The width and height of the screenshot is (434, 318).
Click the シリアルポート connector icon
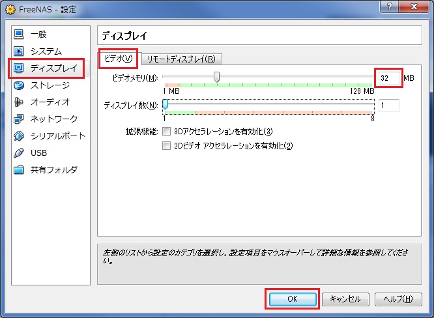point(19,136)
